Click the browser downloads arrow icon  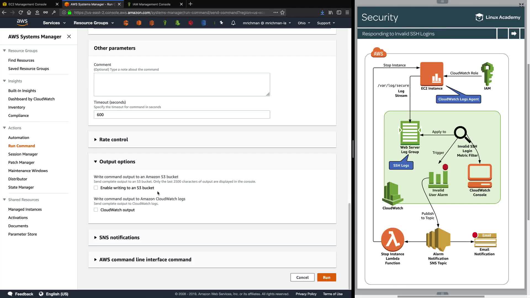pyautogui.click(x=322, y=12)
